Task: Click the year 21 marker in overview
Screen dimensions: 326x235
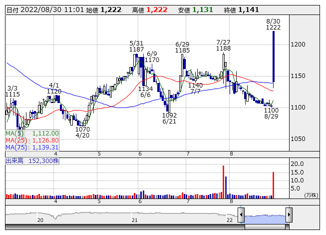Action: click(134, 220)
